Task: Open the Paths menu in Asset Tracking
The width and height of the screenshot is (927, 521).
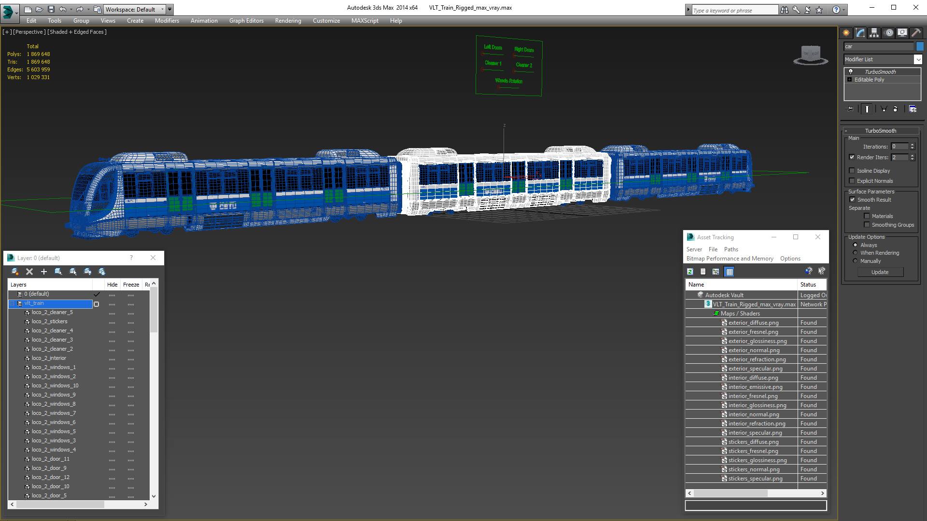Action: click(731, 249)
